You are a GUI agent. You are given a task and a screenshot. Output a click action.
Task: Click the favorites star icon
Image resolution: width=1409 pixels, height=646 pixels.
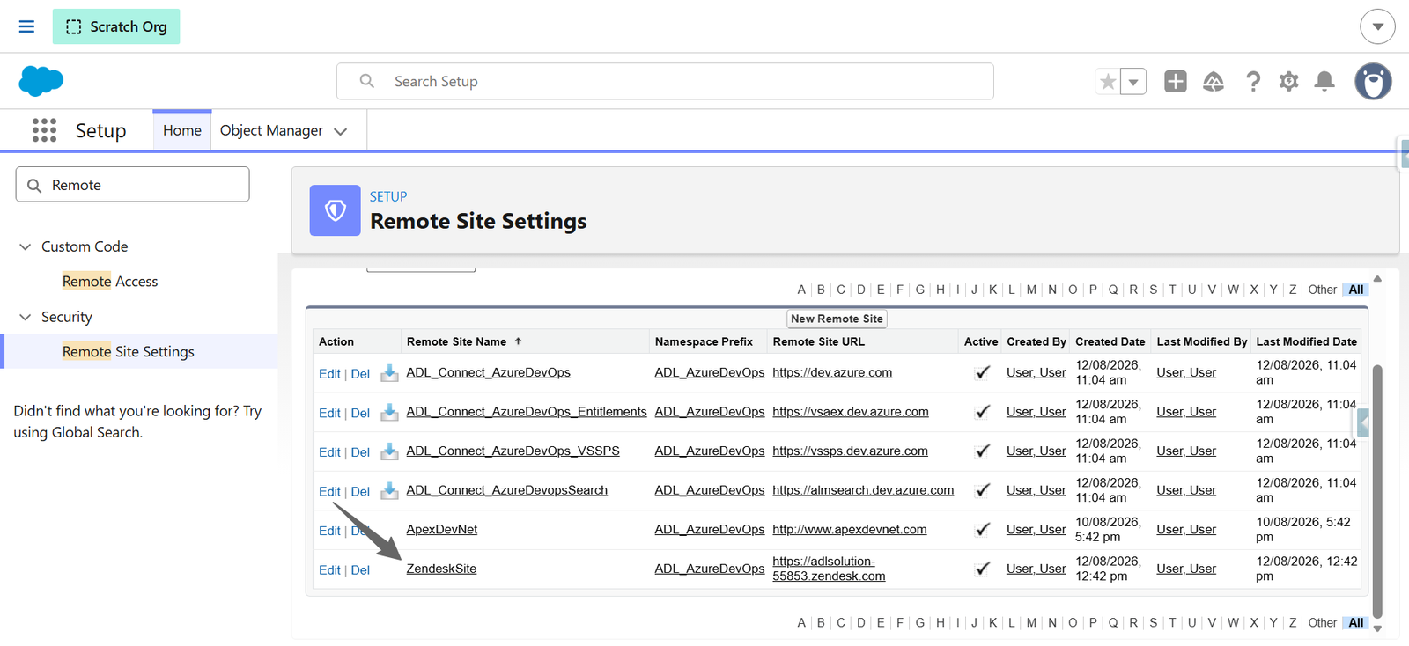[1108, 82]
